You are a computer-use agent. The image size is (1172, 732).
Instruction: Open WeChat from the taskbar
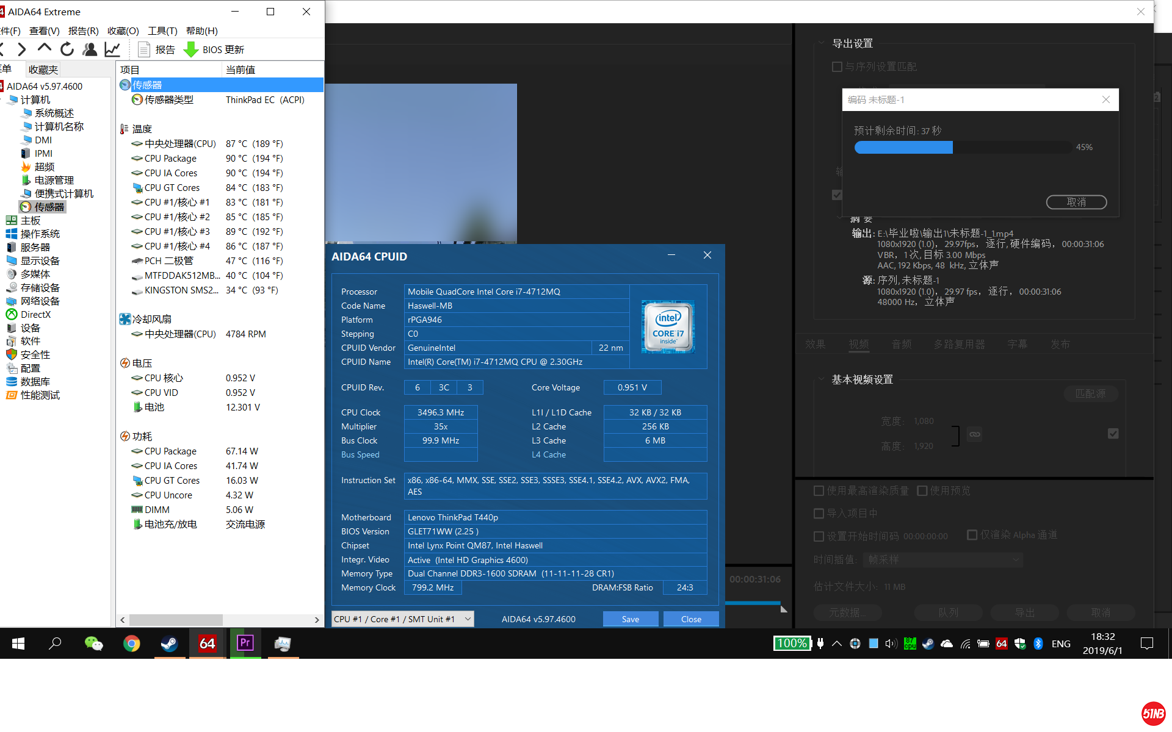click(93, 643)
